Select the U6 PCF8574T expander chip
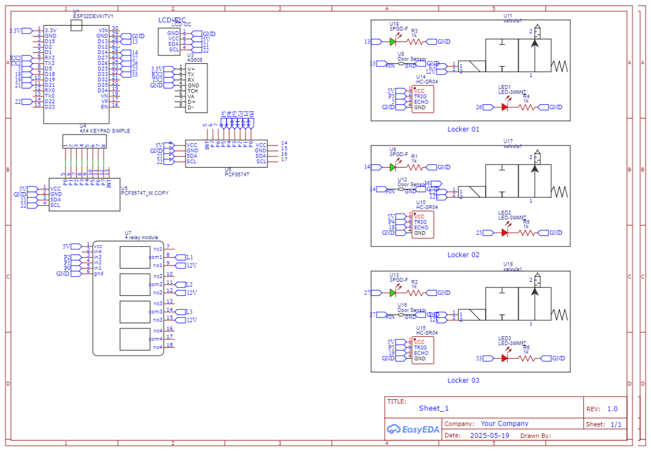 (226, 153)
